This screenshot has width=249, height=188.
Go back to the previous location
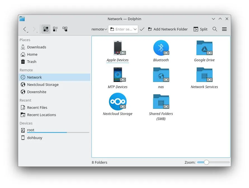[24, 29]
